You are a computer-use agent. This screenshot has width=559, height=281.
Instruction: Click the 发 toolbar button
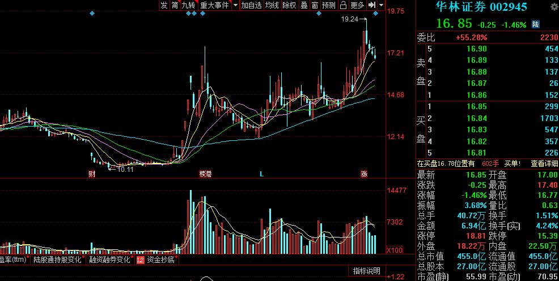coord(164,5)
